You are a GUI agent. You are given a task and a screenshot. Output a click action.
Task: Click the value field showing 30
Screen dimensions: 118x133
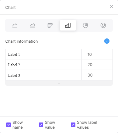pyautogui.click(x=97, y=75)
